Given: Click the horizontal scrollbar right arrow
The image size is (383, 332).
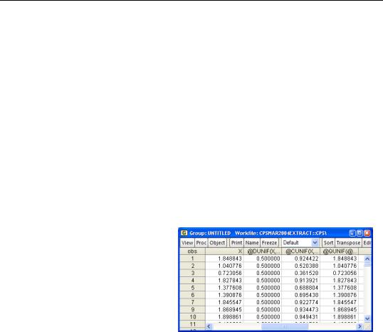Looking at the screenshot, I should 360,326.
